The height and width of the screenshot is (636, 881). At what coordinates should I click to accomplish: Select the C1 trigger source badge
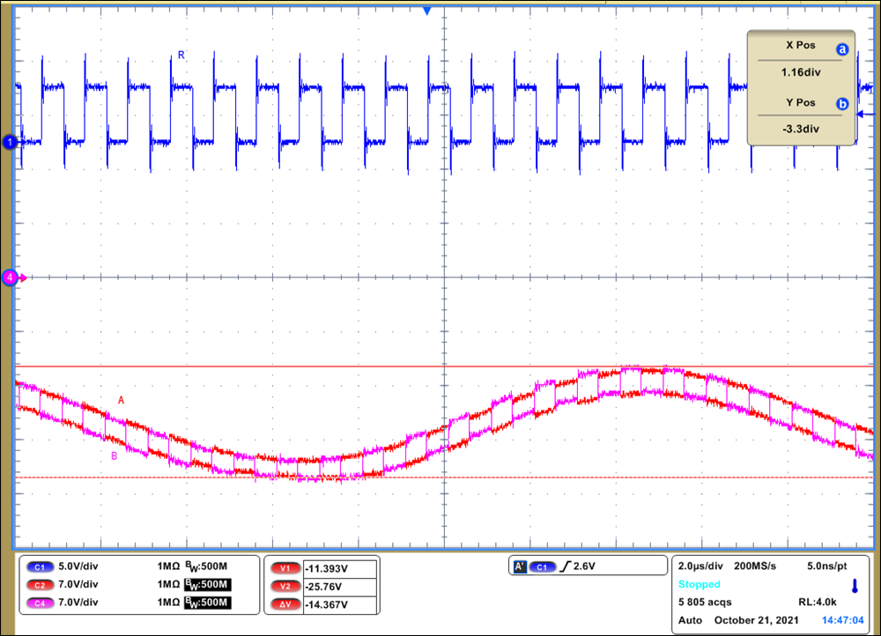[544, 565]
